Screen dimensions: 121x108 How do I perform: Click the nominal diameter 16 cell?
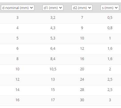pos(17,100)
